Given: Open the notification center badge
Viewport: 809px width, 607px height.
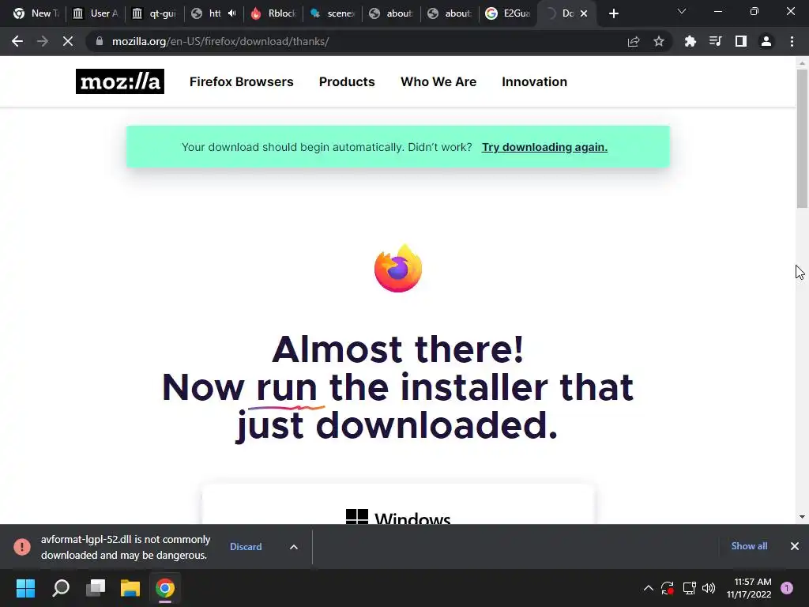Looking at the screenshot, I should 787,588.
